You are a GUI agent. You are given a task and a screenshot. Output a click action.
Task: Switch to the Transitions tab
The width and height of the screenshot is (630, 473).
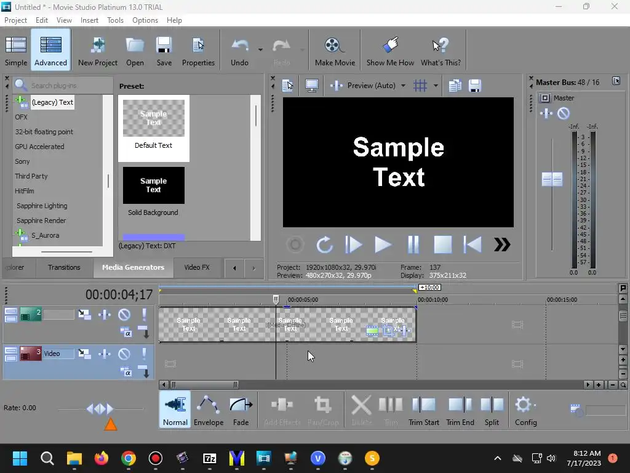click(x=64, y=267)
